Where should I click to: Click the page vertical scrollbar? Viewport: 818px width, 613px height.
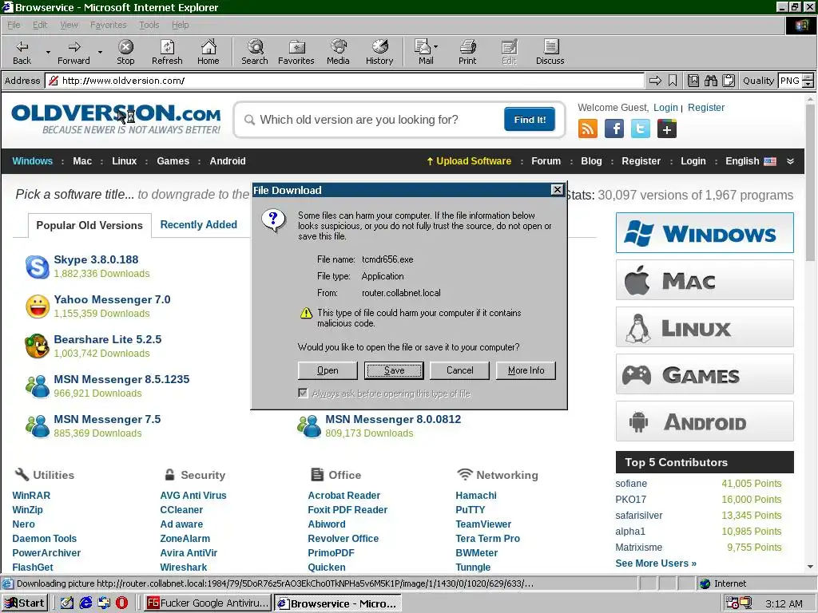(x=810, y=334)
